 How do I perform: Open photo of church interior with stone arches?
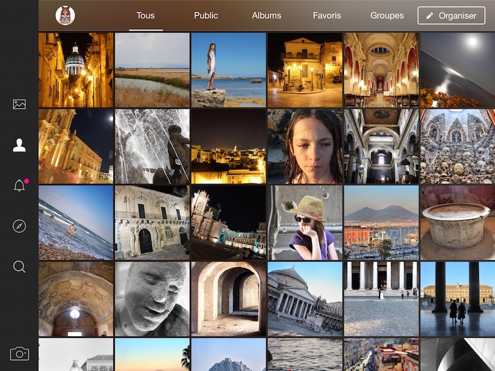pyautogui.click(x=381, y=146)
